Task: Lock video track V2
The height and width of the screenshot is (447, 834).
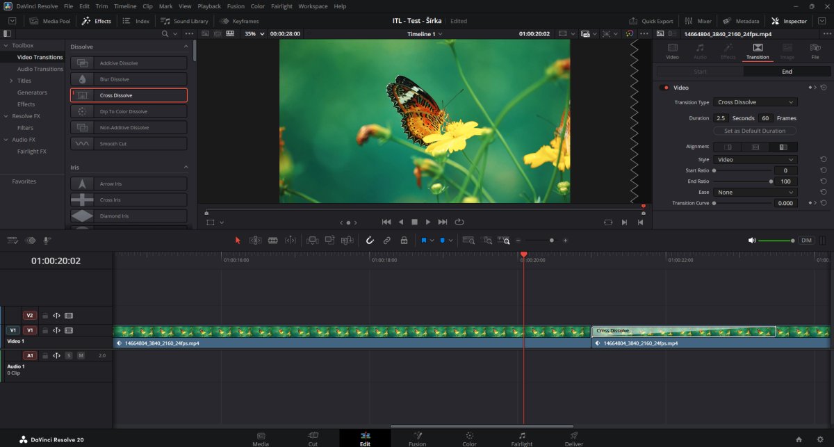Action: [44, 315]
